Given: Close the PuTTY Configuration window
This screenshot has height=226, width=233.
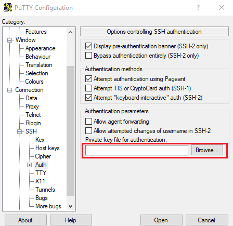Looking at the screenshot, I should pyautogui.click(x=222, y=7).
